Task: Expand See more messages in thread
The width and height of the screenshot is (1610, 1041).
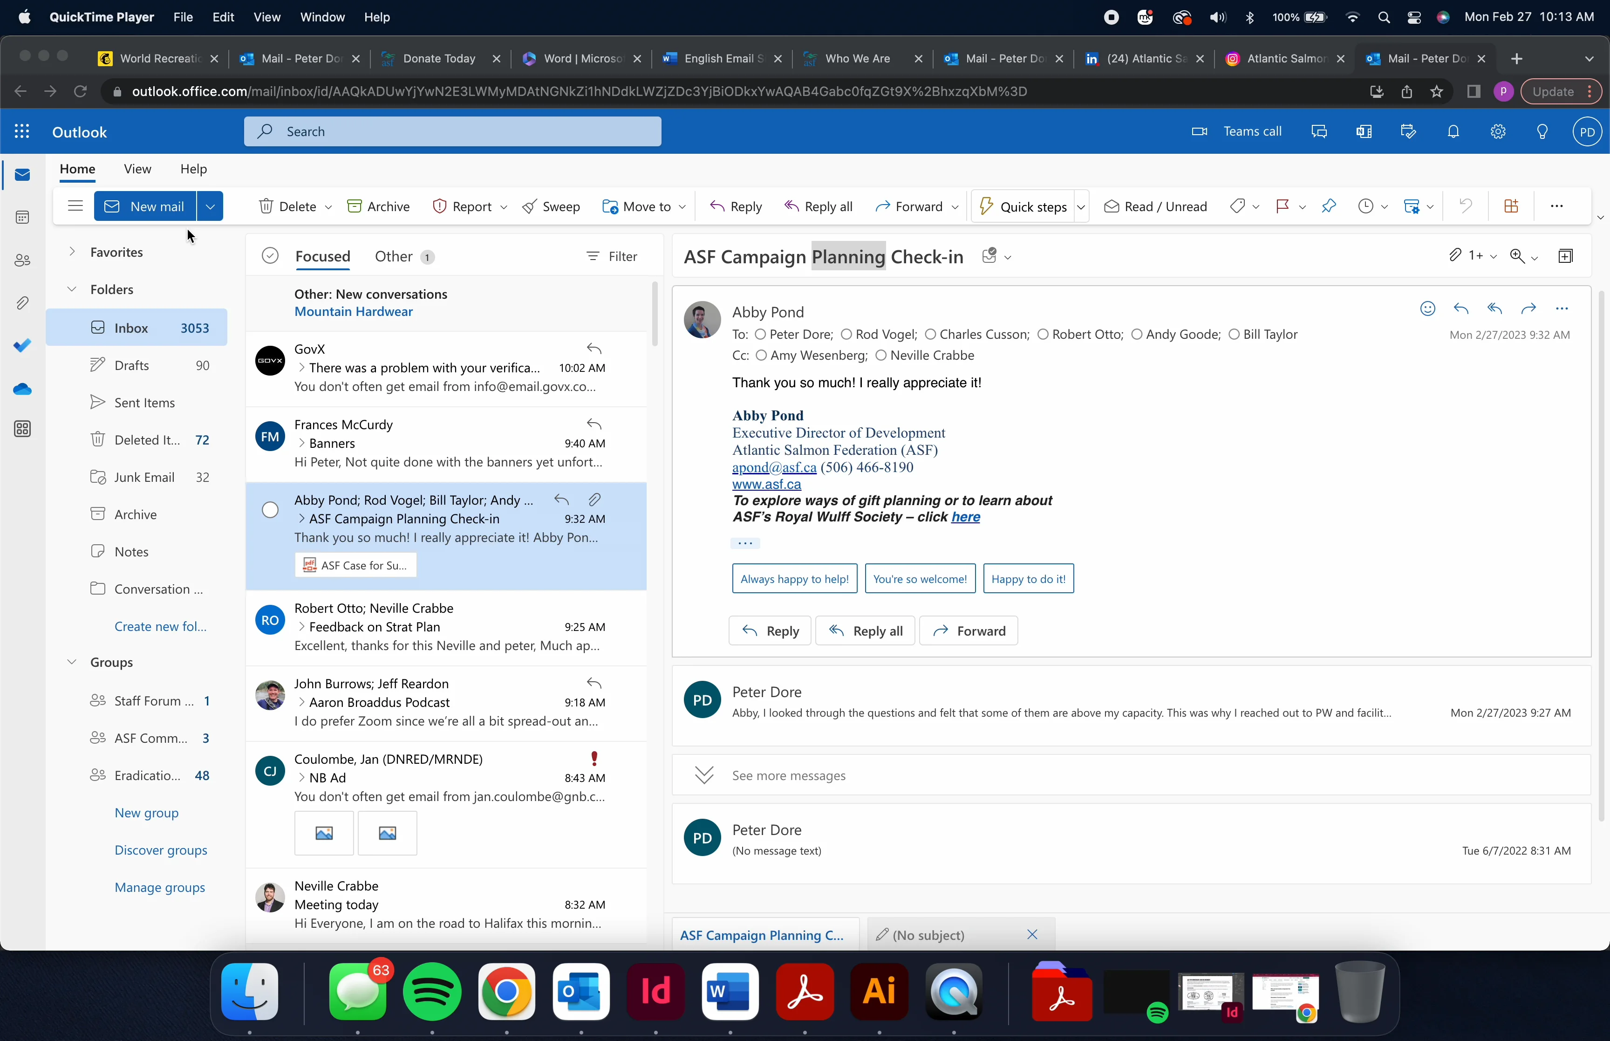Action: click(788, 775)
